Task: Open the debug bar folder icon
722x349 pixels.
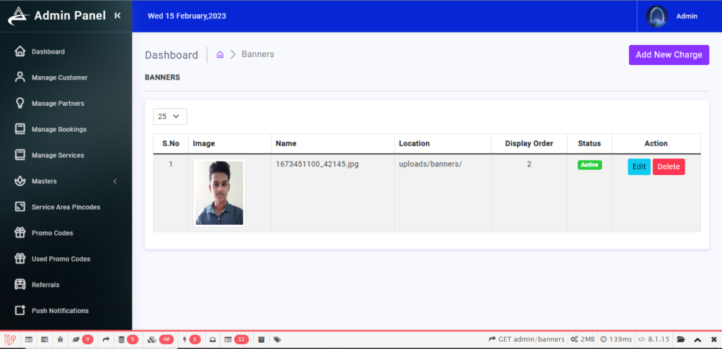Action: coord(680,340)
